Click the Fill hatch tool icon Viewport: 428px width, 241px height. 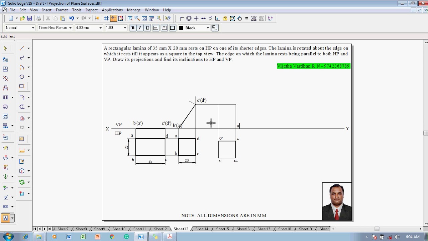pyautogui.click(x=22, y=139)
